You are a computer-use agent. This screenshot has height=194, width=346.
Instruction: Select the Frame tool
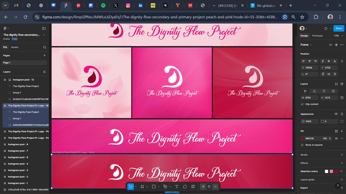tap(142, 187)
